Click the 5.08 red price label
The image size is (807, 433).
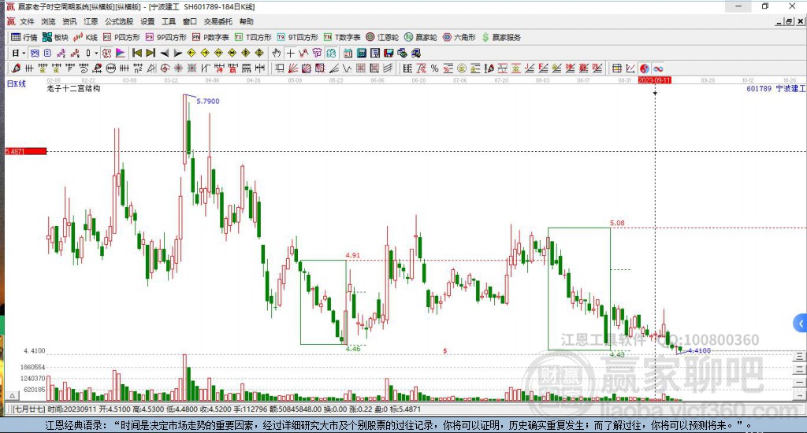[x=617, y=223]
